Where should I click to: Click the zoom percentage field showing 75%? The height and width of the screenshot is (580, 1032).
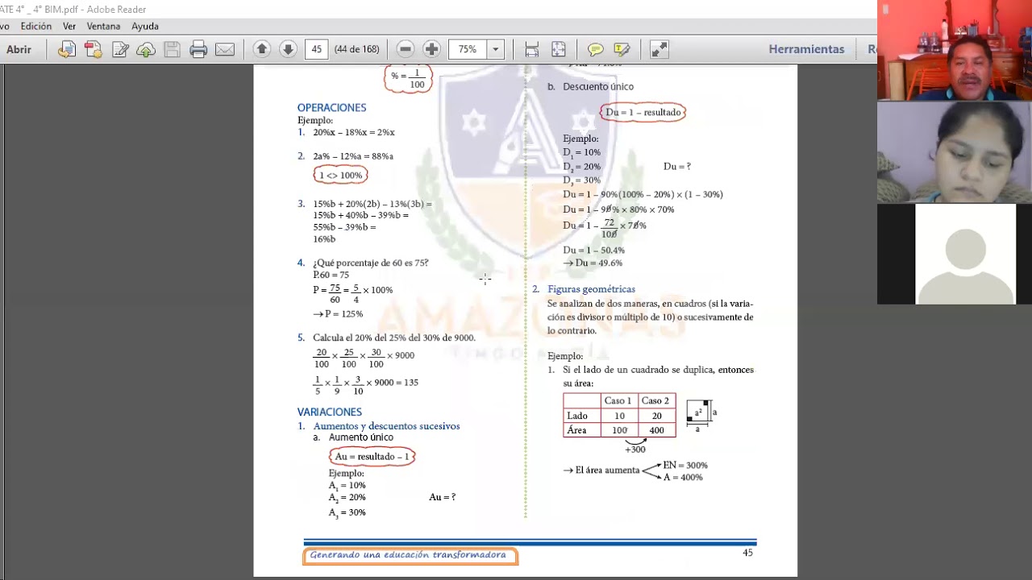click(x=468, y=49)
